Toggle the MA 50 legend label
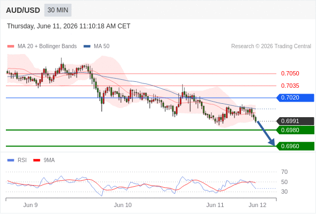 [102, 47]
